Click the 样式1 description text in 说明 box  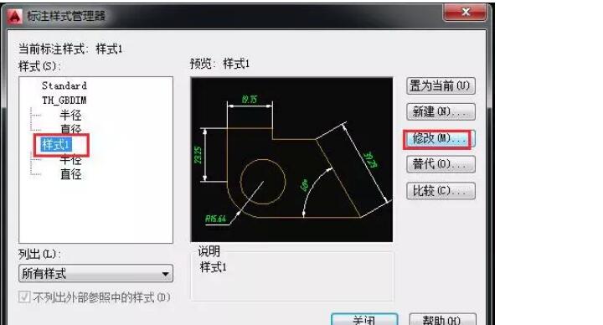[213, 267]
